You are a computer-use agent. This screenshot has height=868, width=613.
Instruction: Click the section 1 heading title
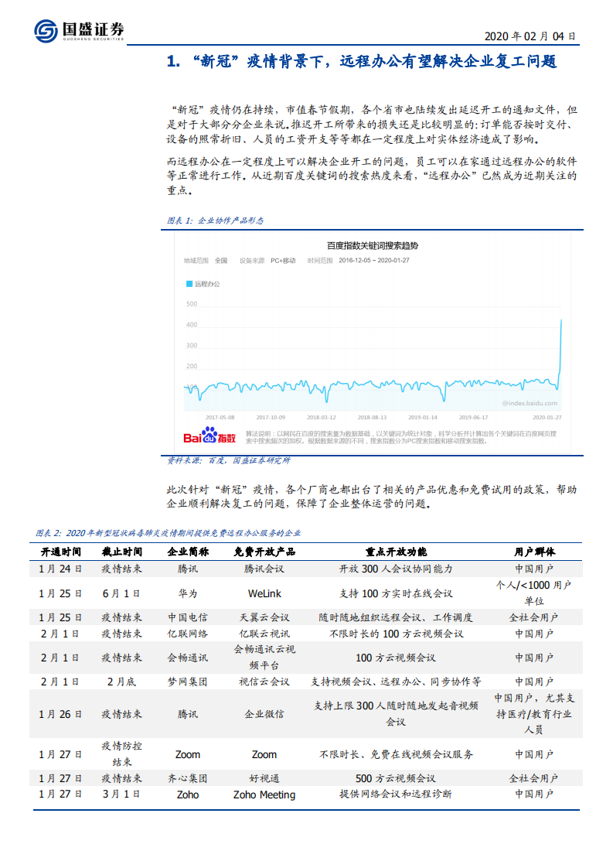pyautogui.click(x=362, y=61)
